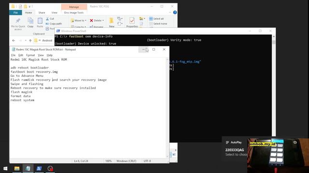Open quick access toolbar customize dropdown
The image size is (309, 173).
pos(29,6)
